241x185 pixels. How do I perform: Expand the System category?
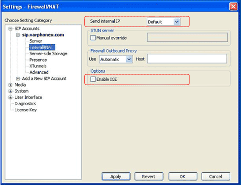pyautogui.click(x=10, y=91)
